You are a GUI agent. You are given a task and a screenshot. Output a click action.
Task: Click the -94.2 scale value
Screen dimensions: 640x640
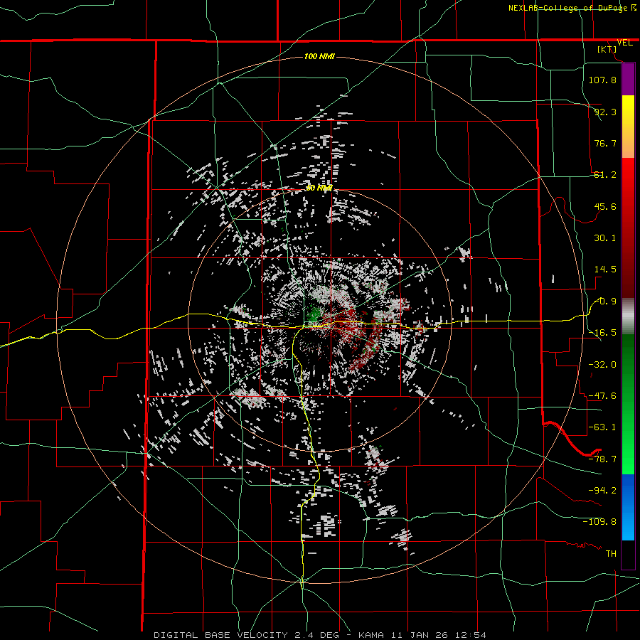pyautogui.click(x=602, y=491)
